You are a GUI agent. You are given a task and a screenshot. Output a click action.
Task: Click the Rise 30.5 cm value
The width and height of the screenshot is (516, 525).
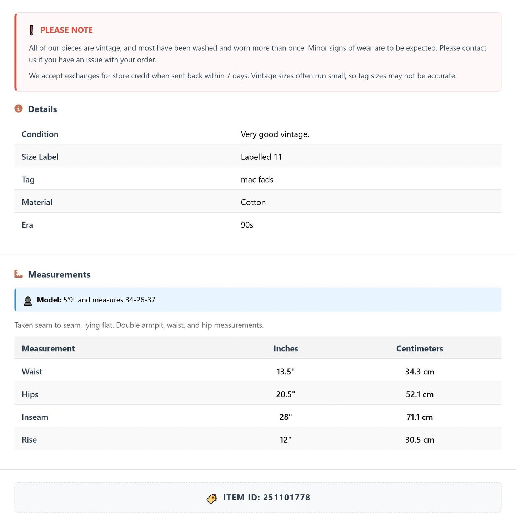click(x=420, y=440)
